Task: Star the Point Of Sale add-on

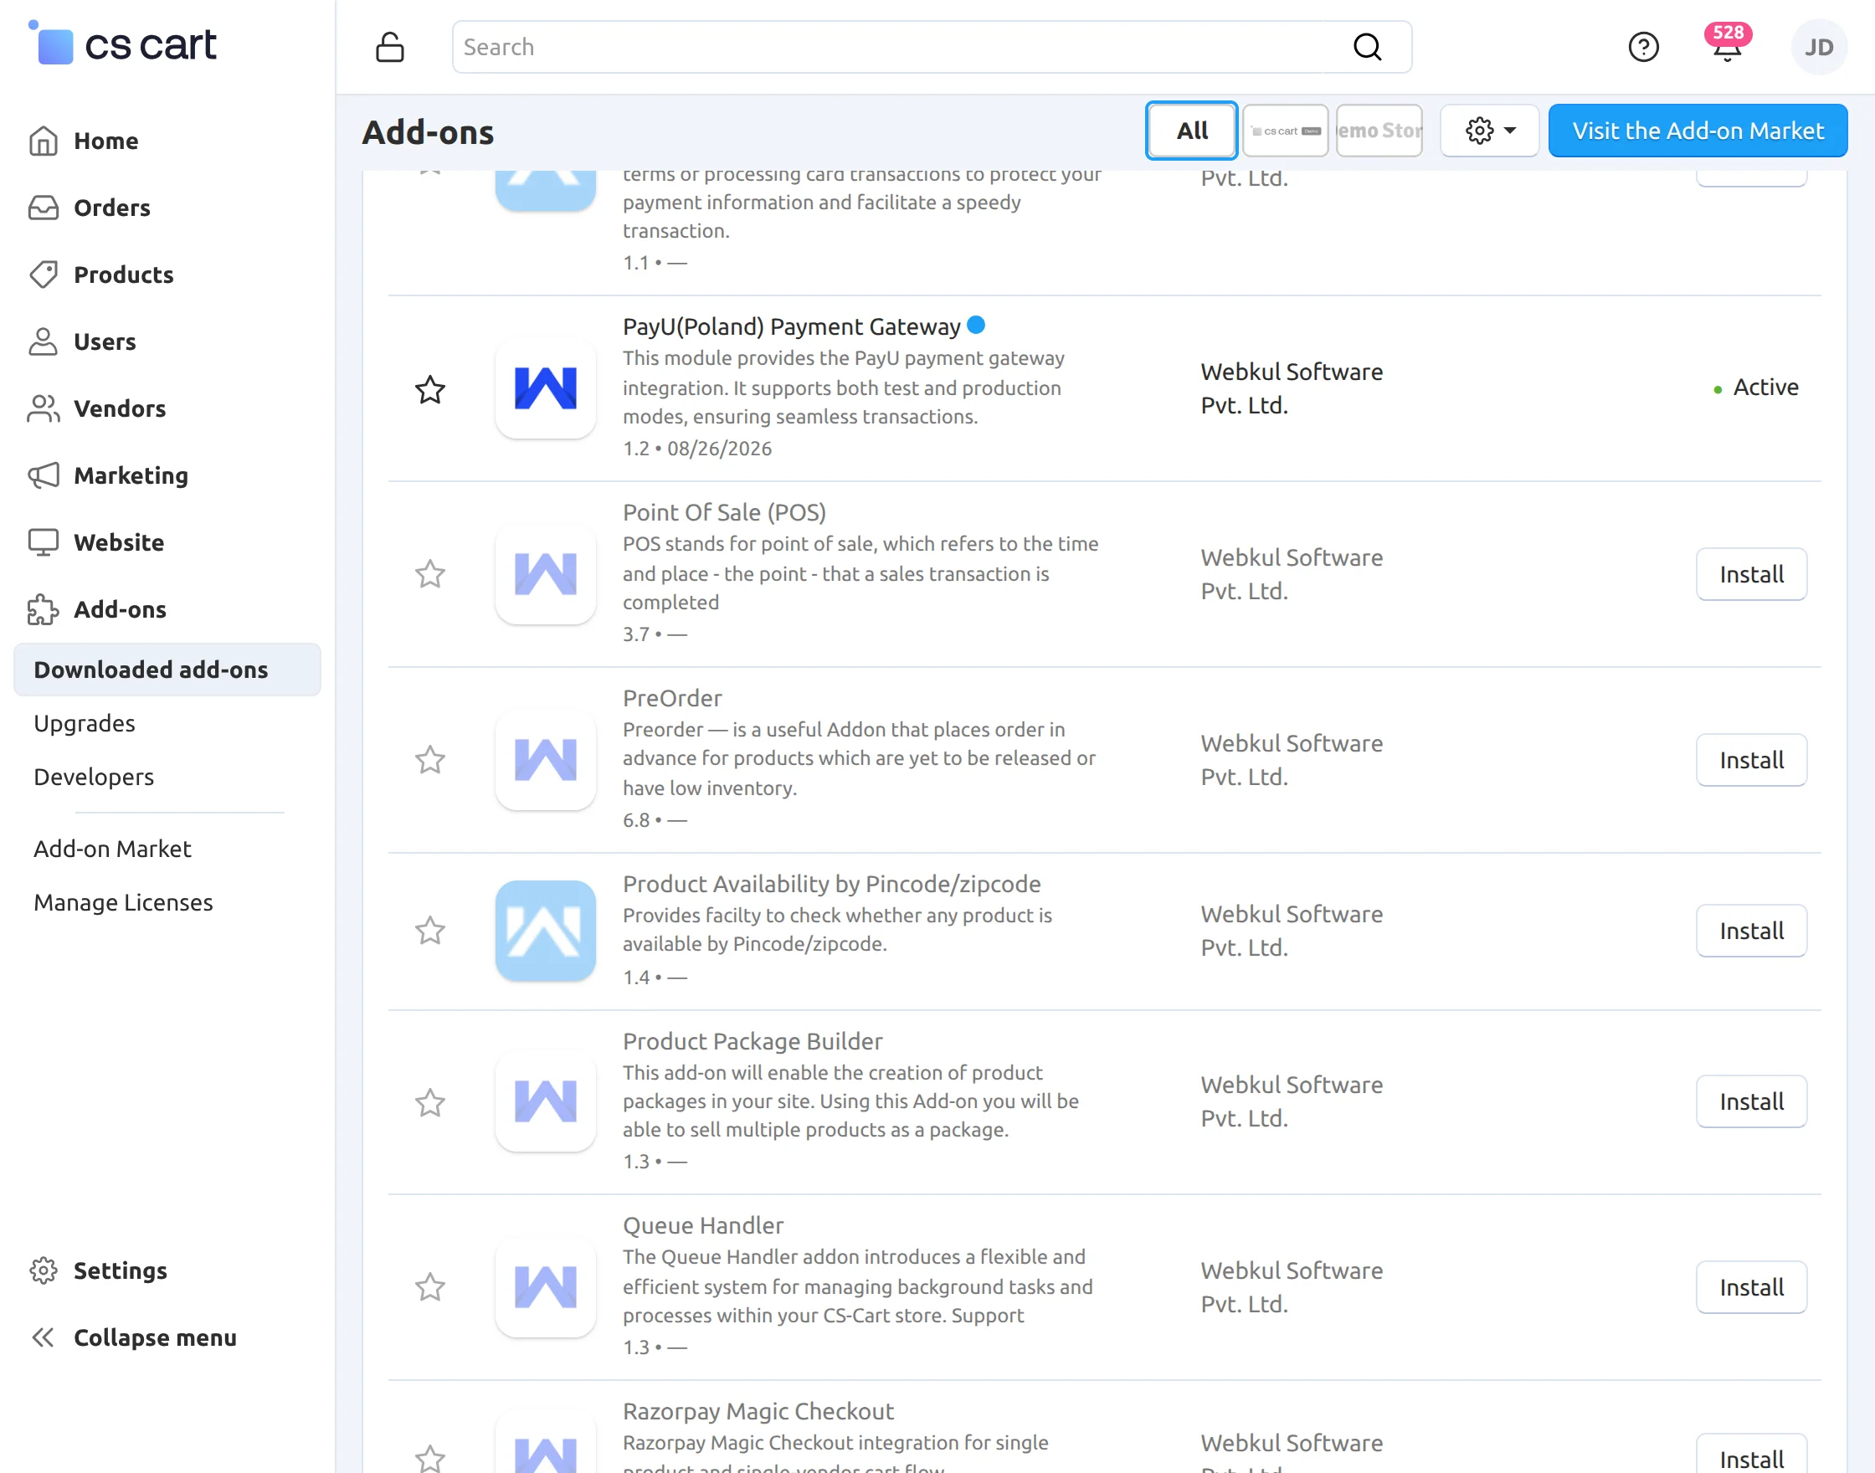Action: coord(430,574)
